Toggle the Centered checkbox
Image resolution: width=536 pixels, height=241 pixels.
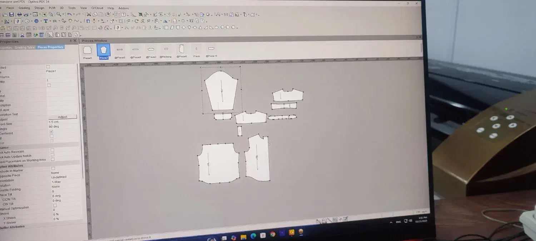(51, 132)
